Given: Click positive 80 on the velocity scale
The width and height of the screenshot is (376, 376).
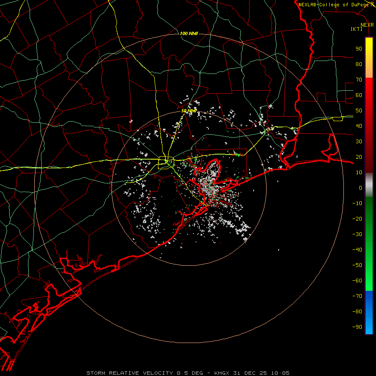Looking at the screenshot, I should pos(359,64).
